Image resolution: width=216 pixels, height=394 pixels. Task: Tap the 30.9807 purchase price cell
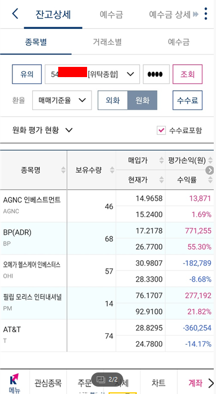[x=149, y=263]
